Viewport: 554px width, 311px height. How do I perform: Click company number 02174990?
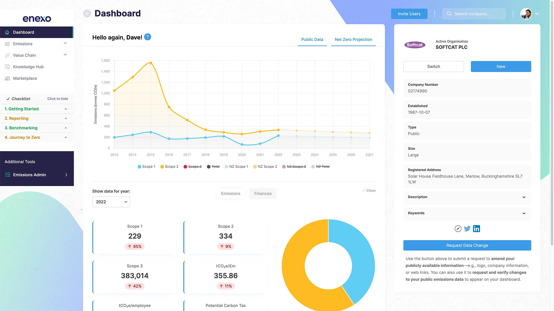tap(417, 91)
